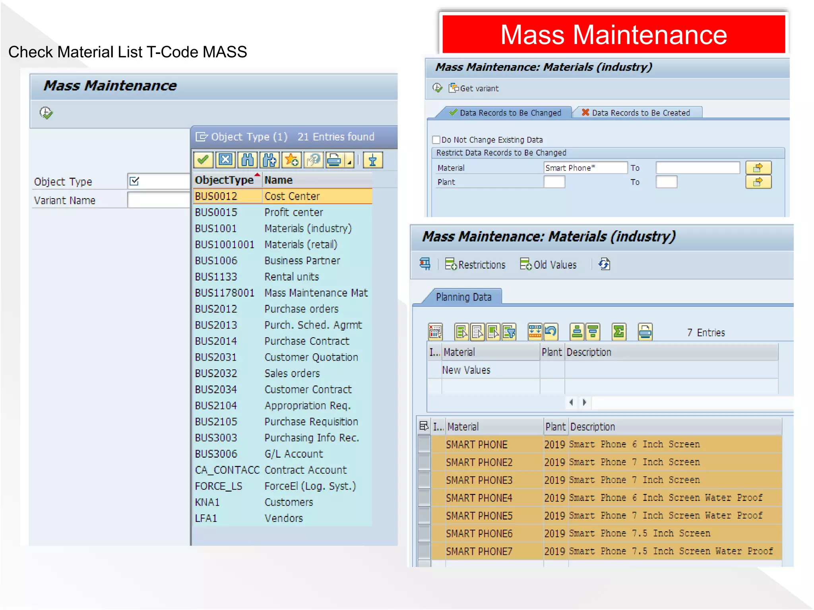Select row selector for SMART PHONE
The image size is (814, 610).
(424, 444)
